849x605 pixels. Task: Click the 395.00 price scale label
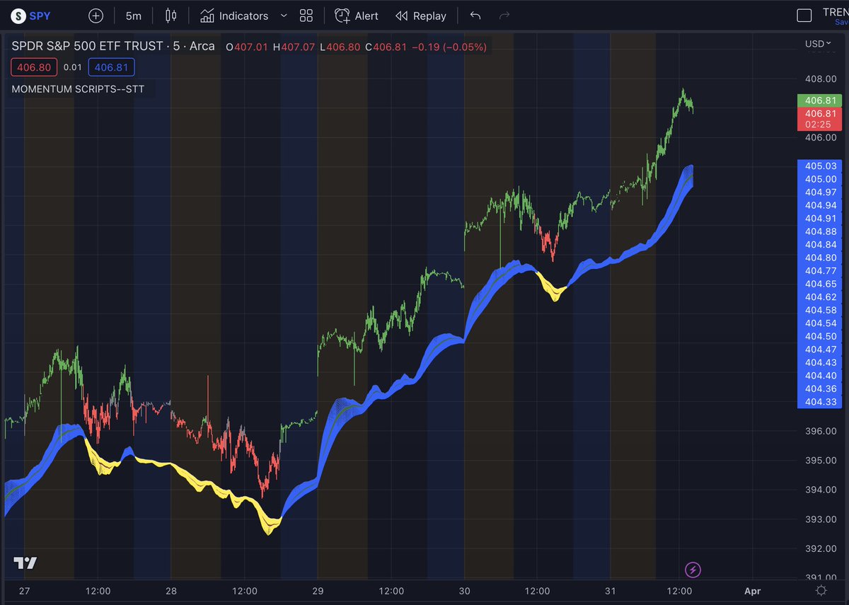click(x=821, y=461)
